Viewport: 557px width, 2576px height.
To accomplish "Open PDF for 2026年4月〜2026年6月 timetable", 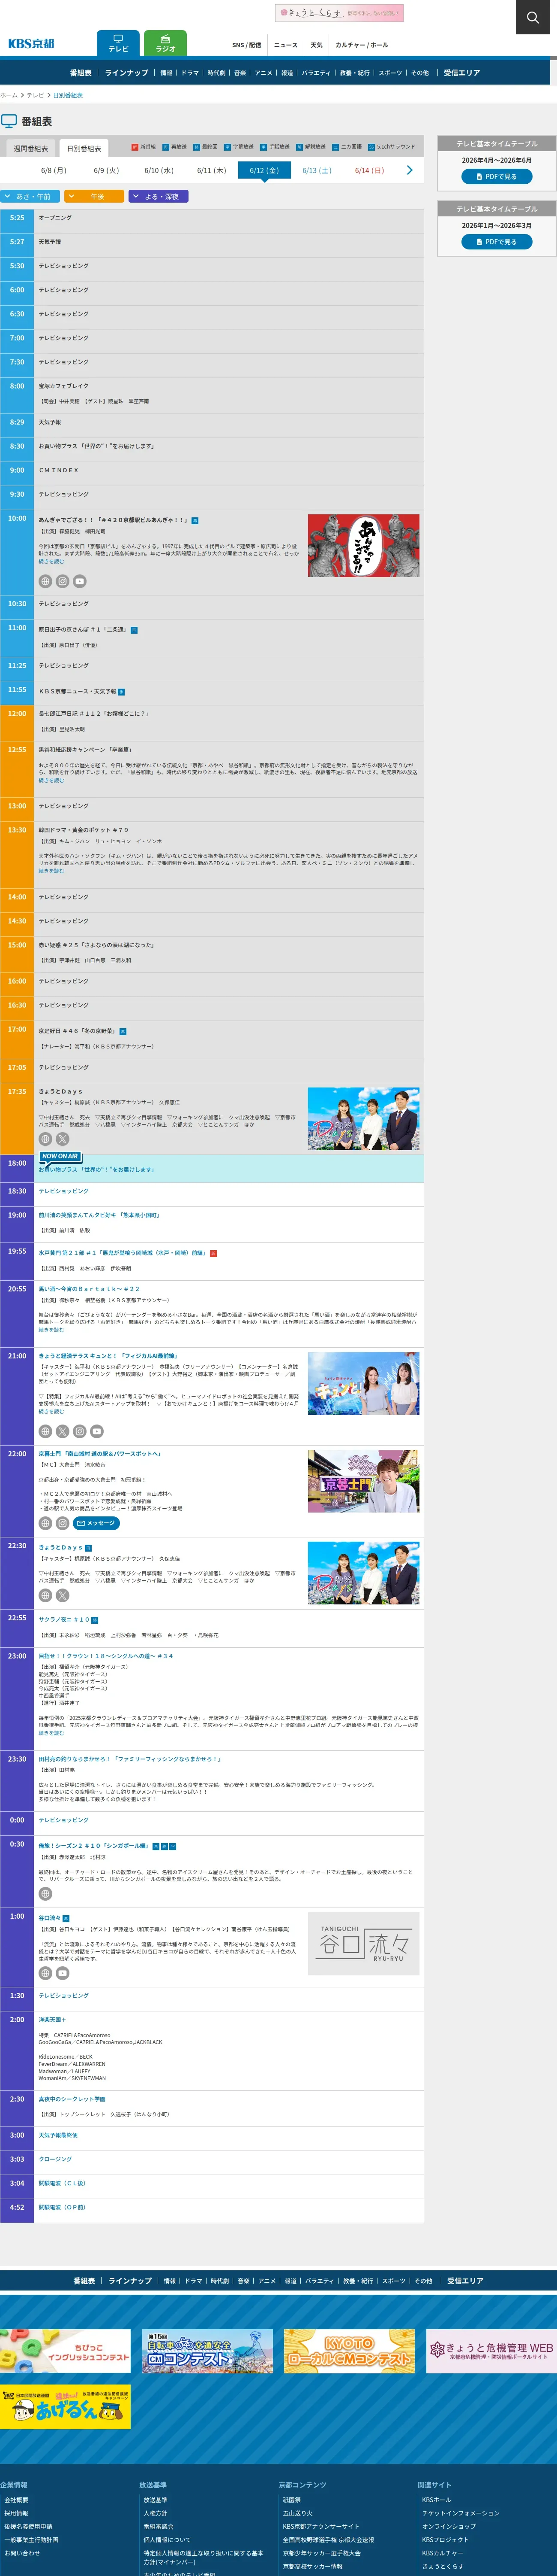I will pos(496,176).
